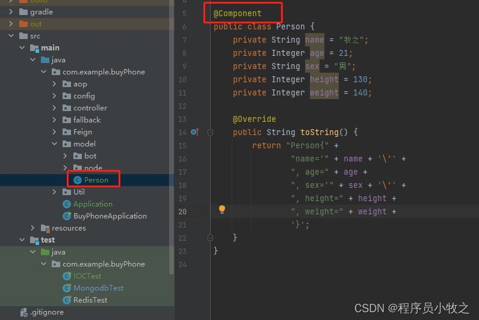Expand the controller package chevron
479x320 pixels.
click(54, 107)
